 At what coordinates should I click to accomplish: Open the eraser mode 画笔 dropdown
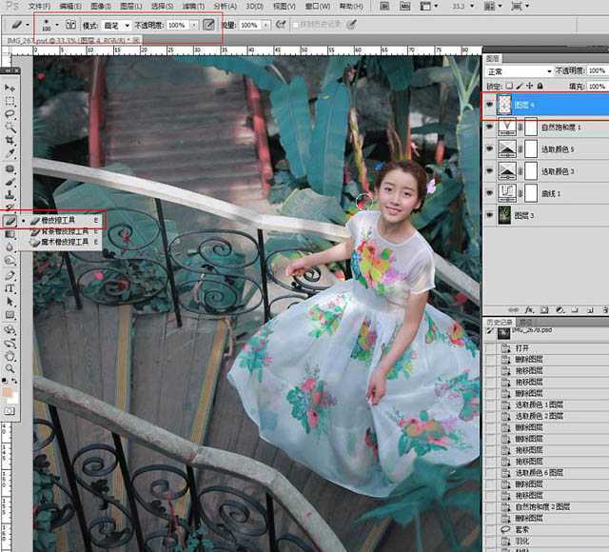coord(116,26)
